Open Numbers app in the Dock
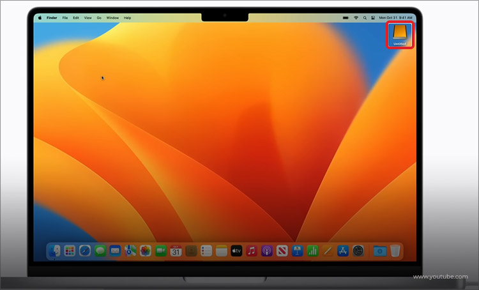This screenshot has width=479, height=290. click(x=312, y=251)
